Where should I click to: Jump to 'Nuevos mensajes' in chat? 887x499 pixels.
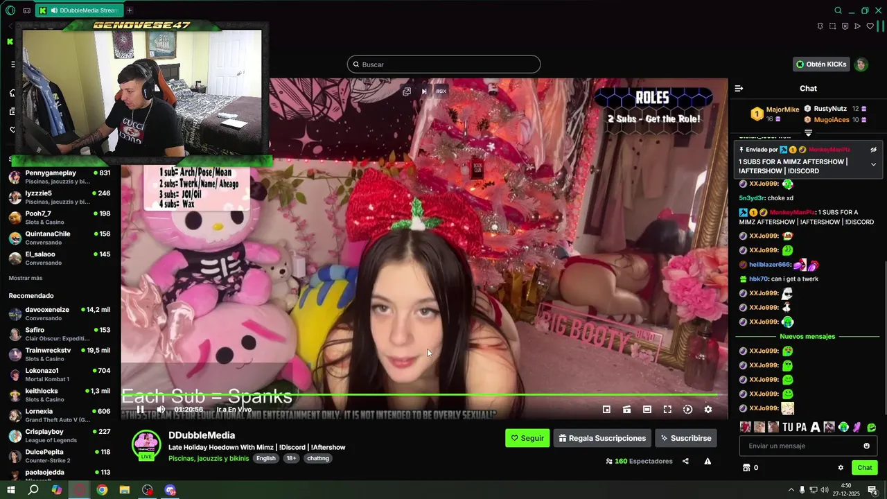point(807,336)
